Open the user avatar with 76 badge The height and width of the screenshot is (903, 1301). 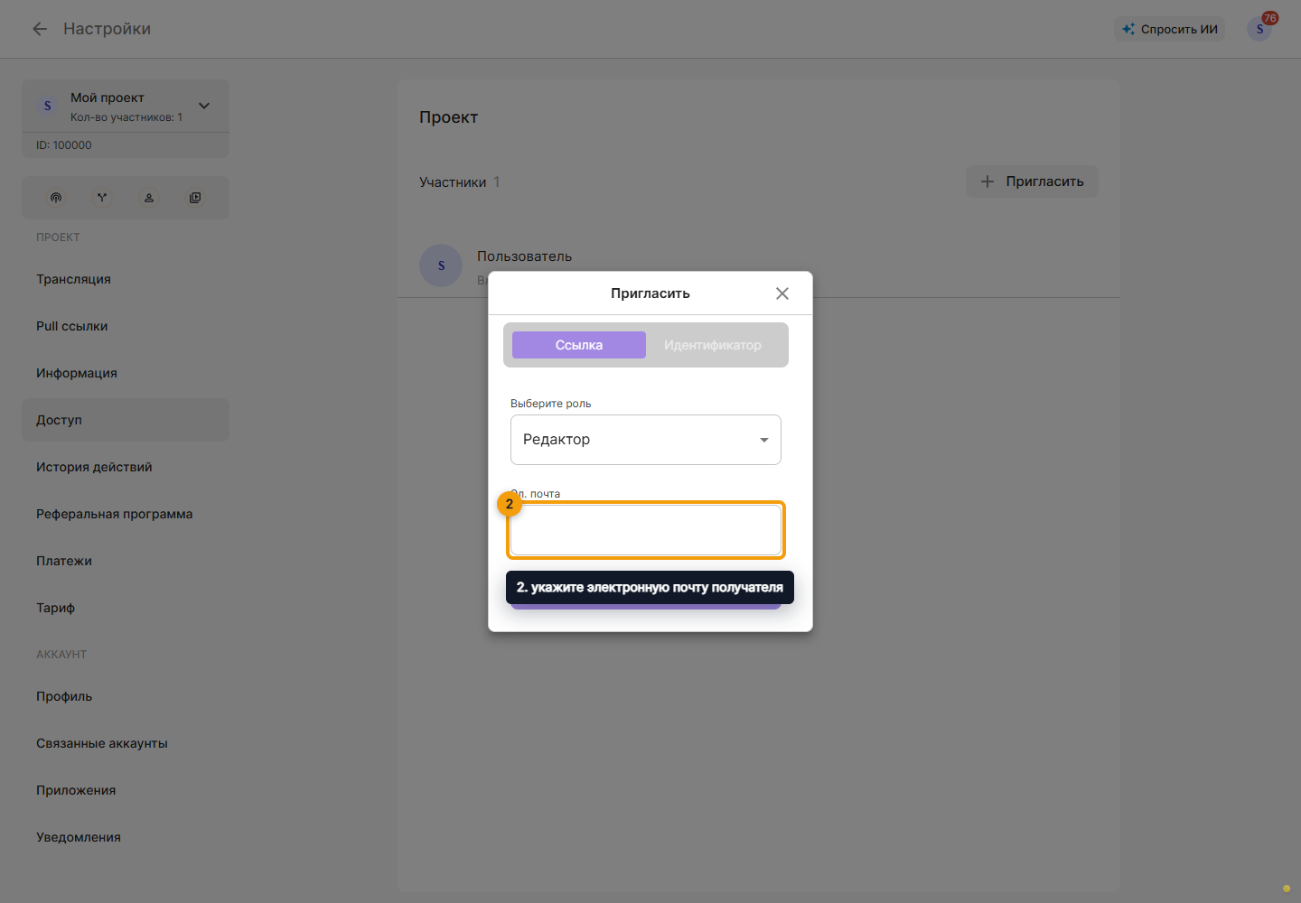tap(1259, 29)
